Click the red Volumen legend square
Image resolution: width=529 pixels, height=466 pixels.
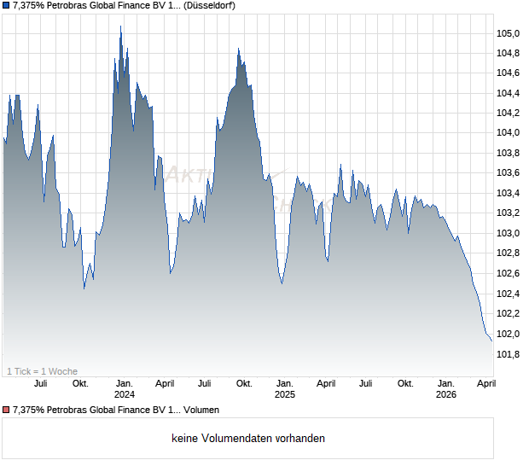tap(6, 410)
